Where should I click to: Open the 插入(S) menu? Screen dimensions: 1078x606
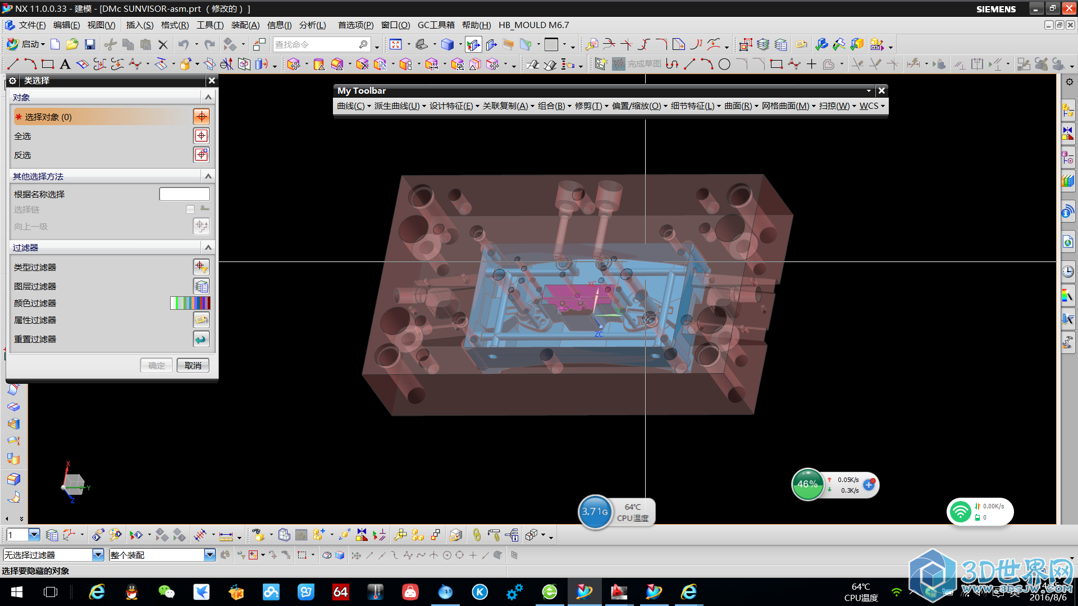pos(139,25)
